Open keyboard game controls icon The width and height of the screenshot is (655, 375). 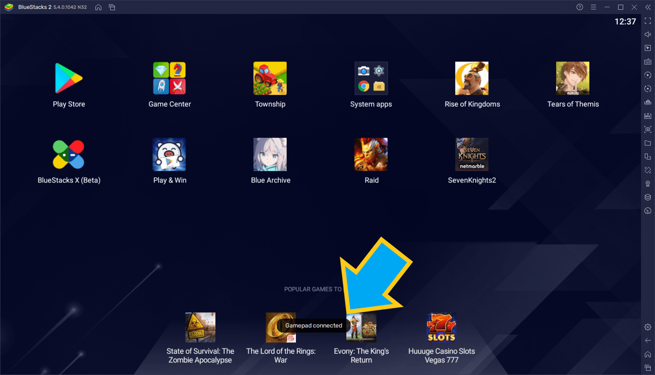(648, 62)
